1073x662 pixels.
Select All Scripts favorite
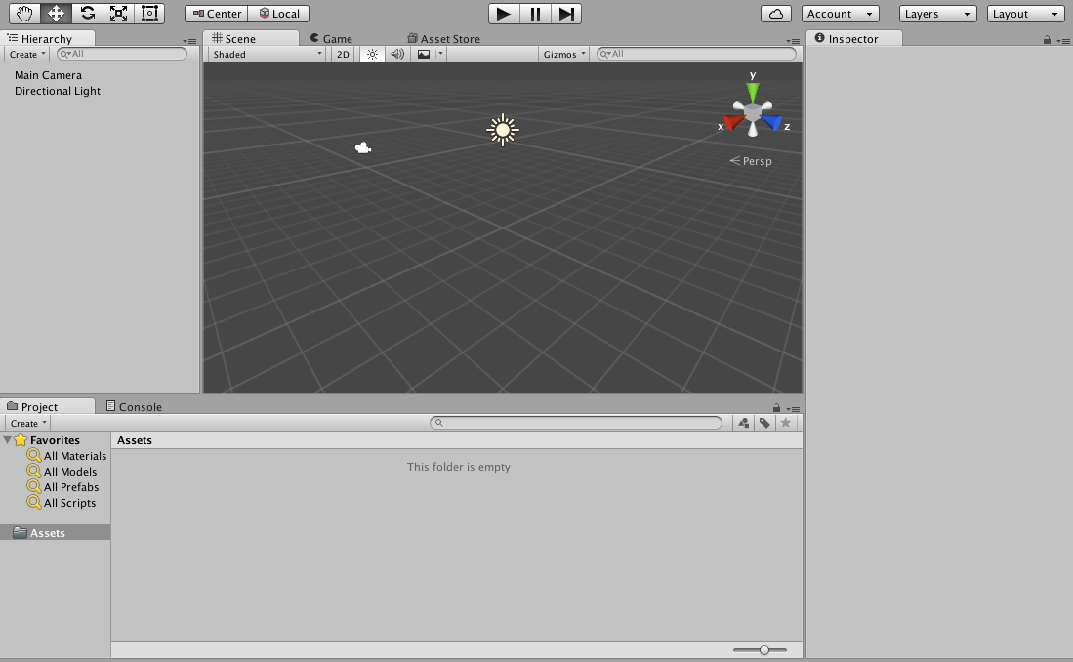62,503
